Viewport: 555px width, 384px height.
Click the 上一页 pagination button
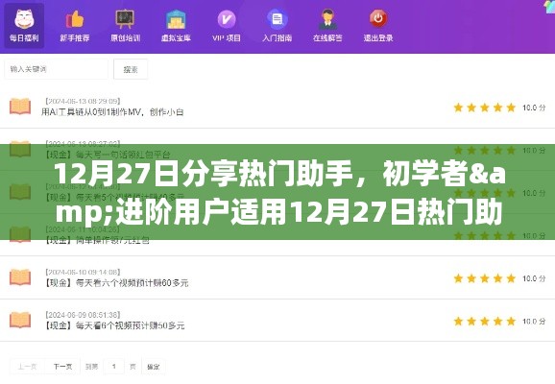click(28, 367)
